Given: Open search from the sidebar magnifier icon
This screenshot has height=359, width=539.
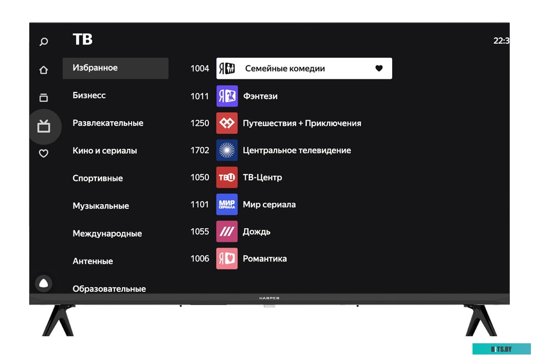Looking at the screenshot, I should (44, 42).
